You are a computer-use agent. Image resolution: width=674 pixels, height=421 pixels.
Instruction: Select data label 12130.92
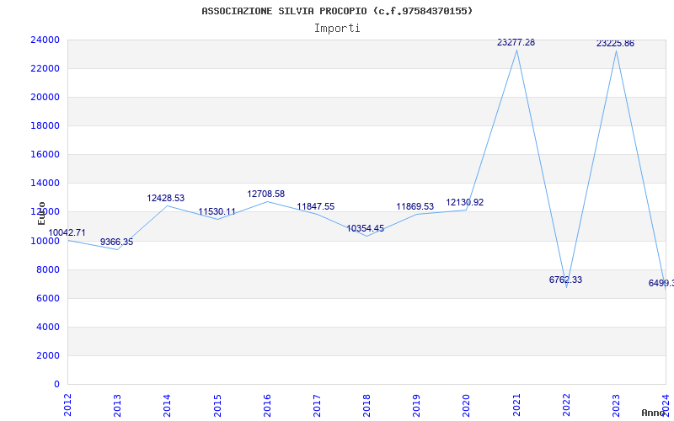tap(465, 202)
